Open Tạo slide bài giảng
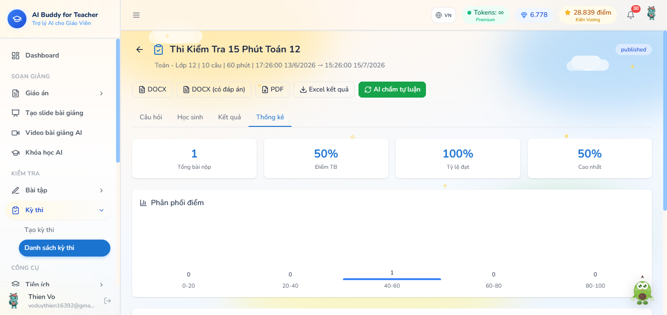 coord(58,113)
